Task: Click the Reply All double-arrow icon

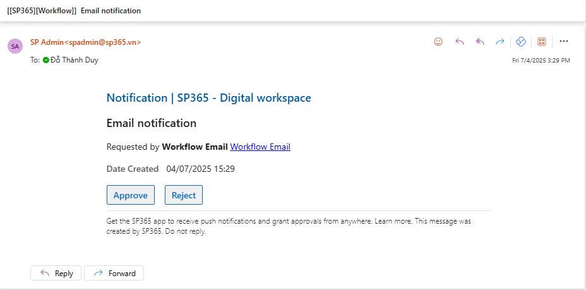Action: pos(480,42)
